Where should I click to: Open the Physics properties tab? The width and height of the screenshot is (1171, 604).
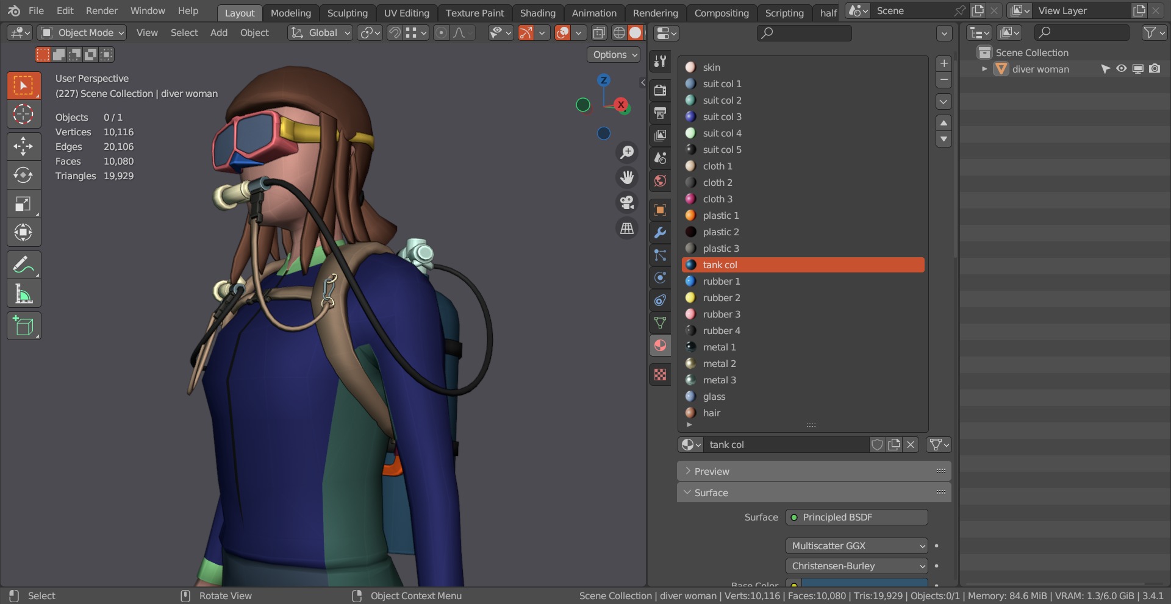660,277
